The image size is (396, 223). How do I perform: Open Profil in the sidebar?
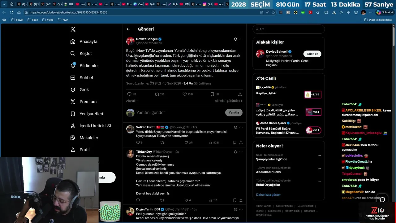[x=80, y=150]
